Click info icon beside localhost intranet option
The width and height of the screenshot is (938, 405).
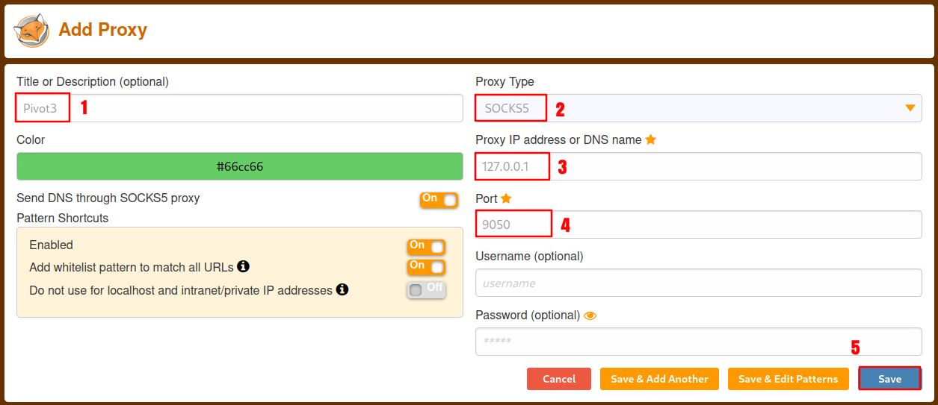[342, 289]
